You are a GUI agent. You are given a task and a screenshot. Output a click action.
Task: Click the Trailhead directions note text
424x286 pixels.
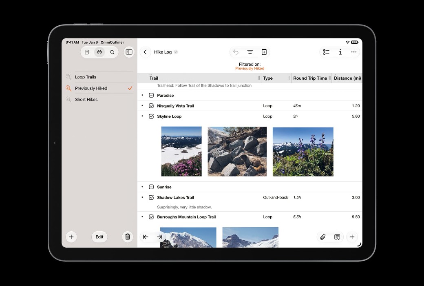click(204, 85)
